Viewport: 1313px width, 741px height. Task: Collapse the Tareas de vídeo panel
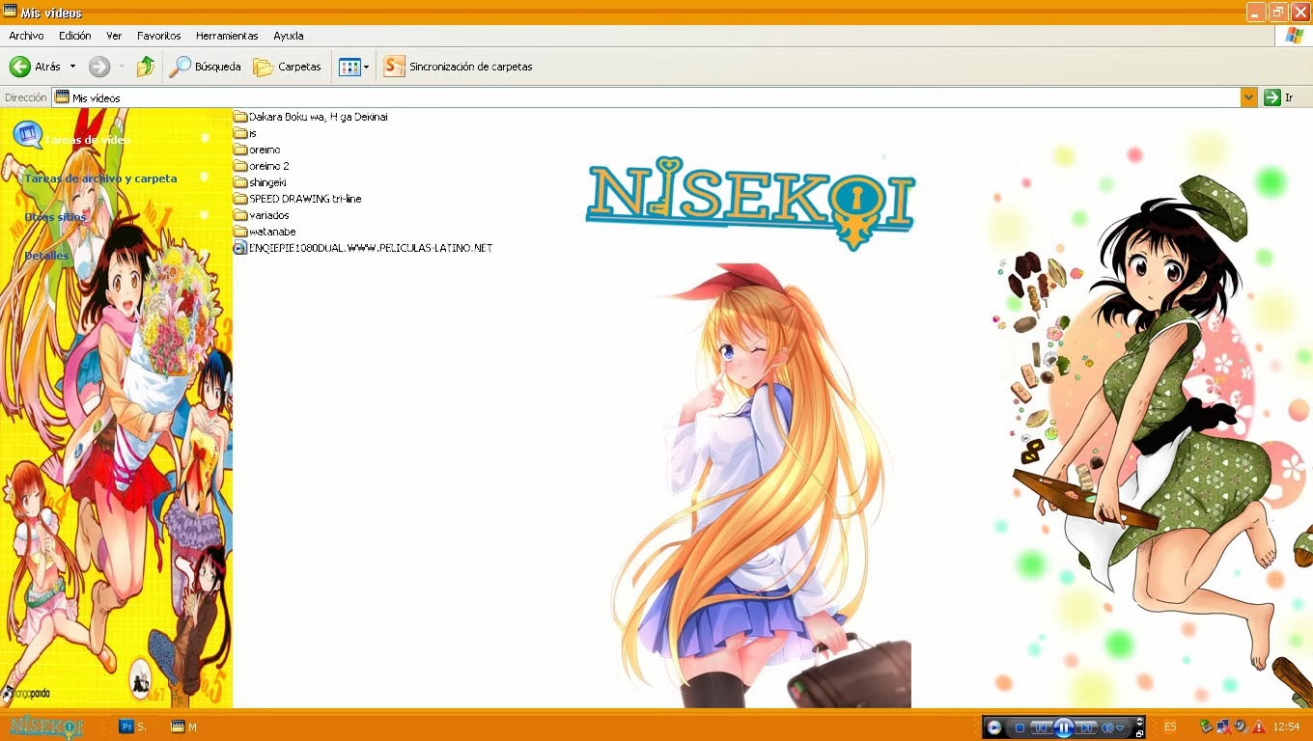205,139
